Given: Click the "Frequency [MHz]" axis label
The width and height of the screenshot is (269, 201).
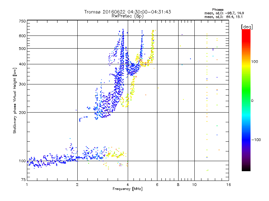Looking at the screenshot, I should click(x=127, y=189).
